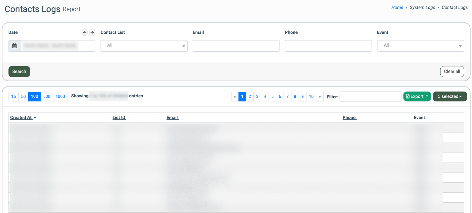This screenshot has height=213, width=472.
Task: Click first page « pagination arrow
Action: click(x=235, y=97)
